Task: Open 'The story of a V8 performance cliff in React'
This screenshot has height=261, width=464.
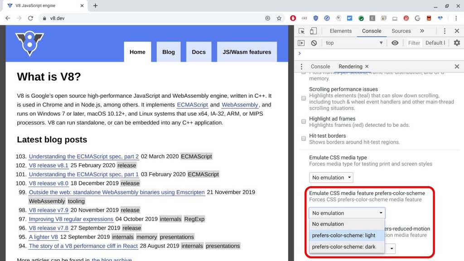Action: (x=83, y=246)
